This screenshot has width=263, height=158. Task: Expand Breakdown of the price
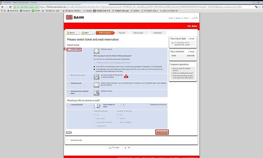click(x=158, y=105)
